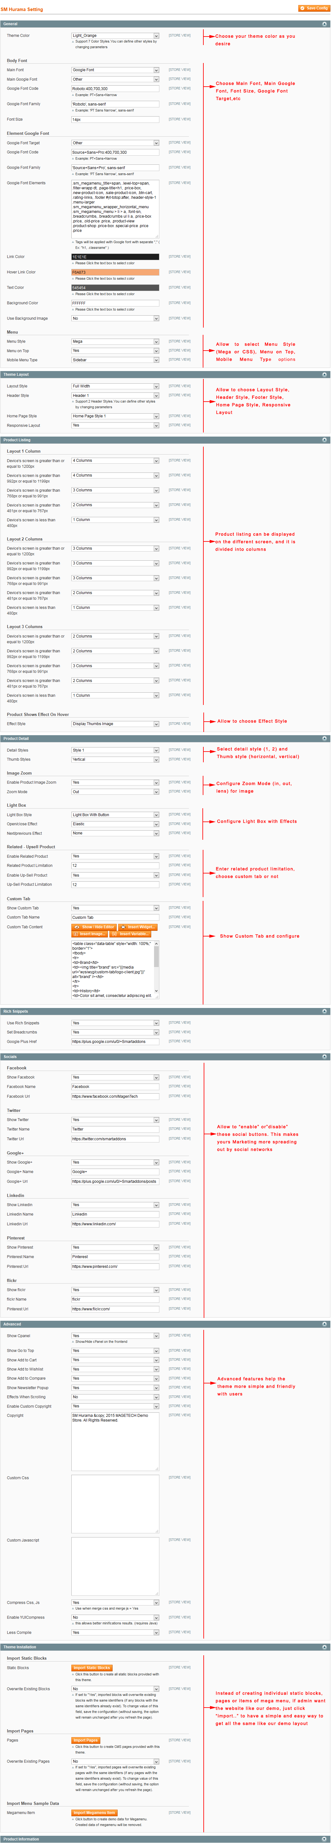The height and width of the screenshot is (1843, 331).
Task: Open Show Pinterest dropdown
Action: [x=115, y=1248]
